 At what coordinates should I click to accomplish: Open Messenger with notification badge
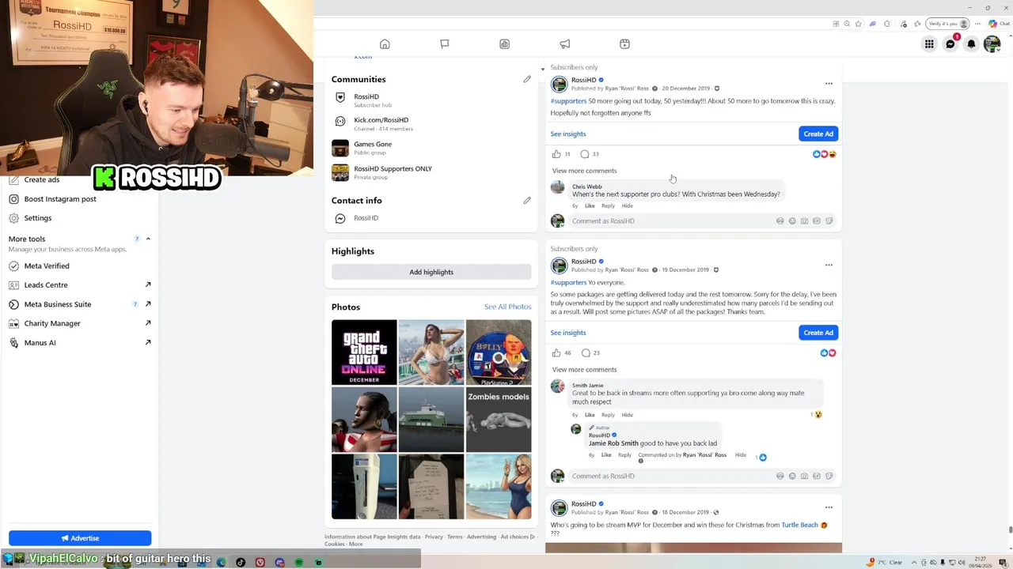coord(950,44)
